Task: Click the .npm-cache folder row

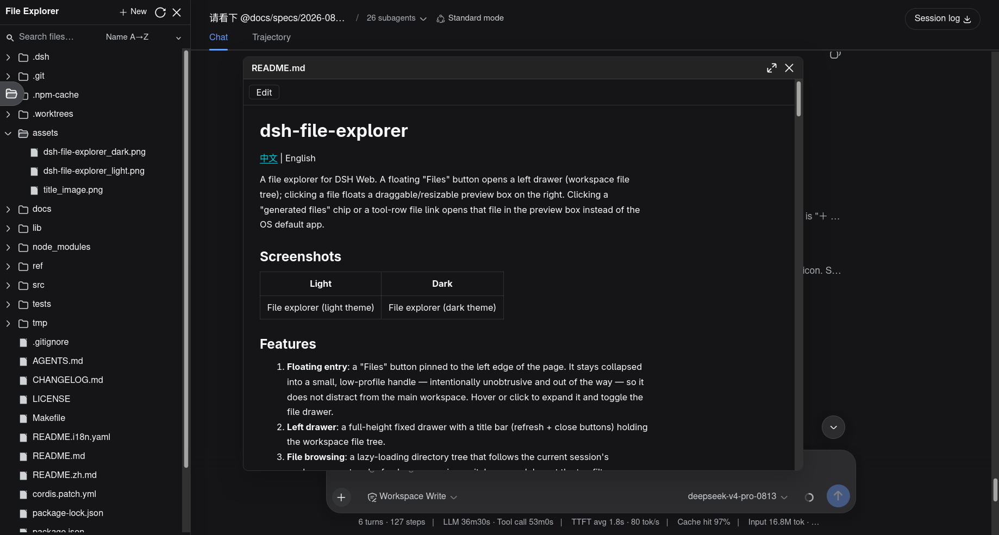Action: coord(55,95)
